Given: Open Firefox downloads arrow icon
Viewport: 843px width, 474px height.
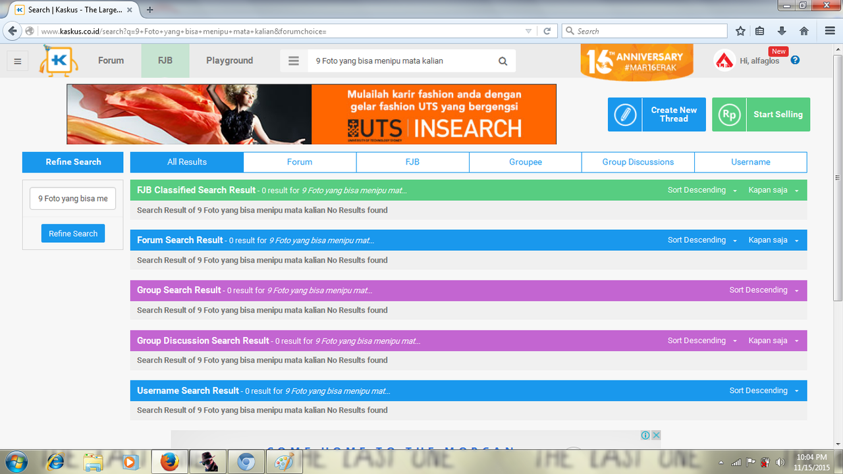Looking at the screenshot, I should coord(782,31).
